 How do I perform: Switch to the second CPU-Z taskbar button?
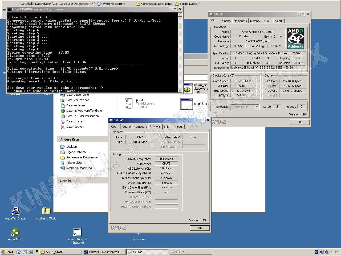coord(191,252)
